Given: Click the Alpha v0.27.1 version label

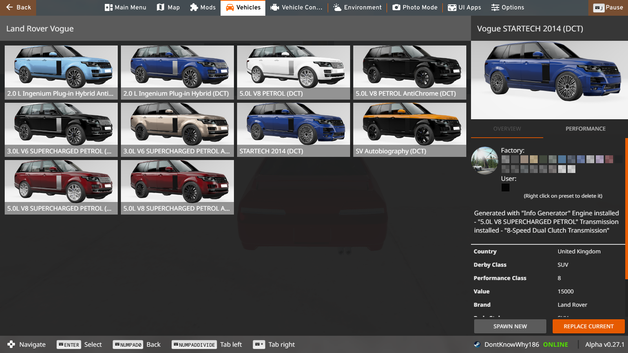Looking at the screenshot, I should coord(604,344).
